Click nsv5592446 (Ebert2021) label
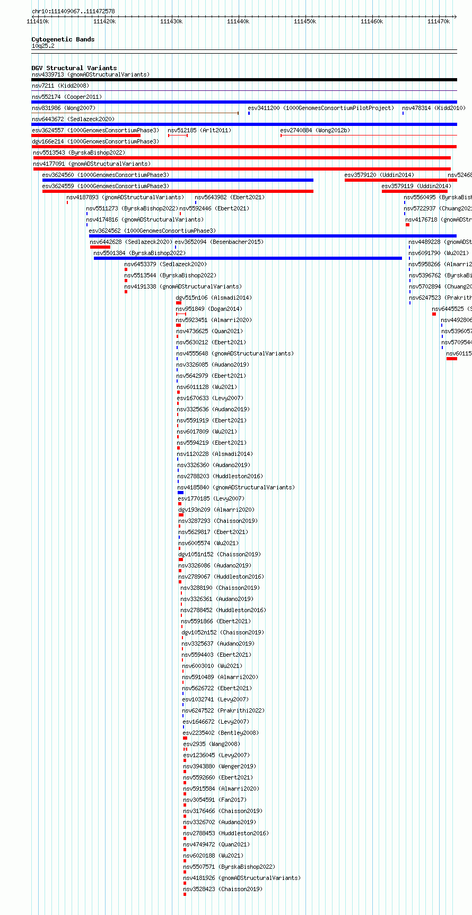The image size is (472, 915). pos(214,208)
